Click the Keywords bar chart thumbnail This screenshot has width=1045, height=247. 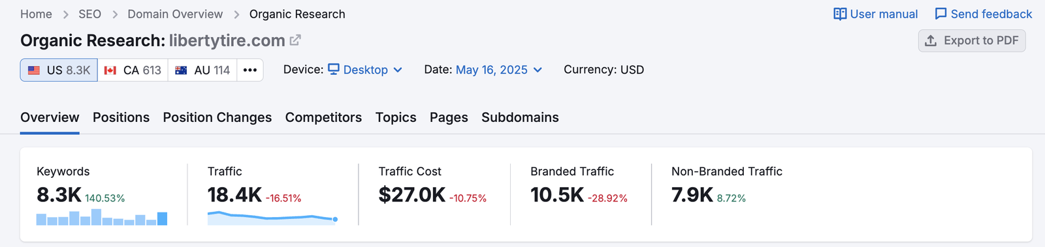[x=102, y=217]
